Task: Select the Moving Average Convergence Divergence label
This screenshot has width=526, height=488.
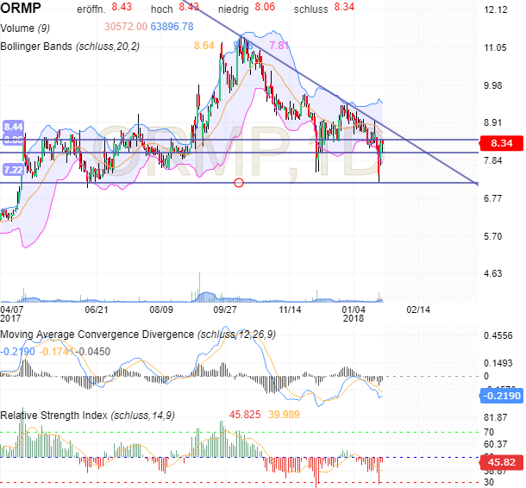Action: point(97,334)
